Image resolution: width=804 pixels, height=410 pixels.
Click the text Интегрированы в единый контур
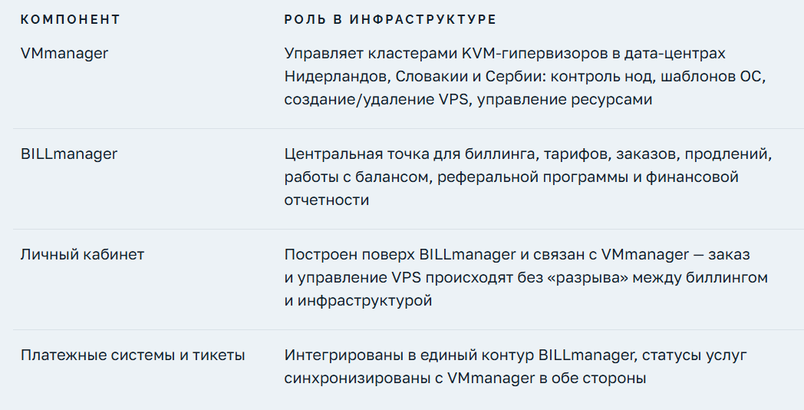click(x=409, y=355)
